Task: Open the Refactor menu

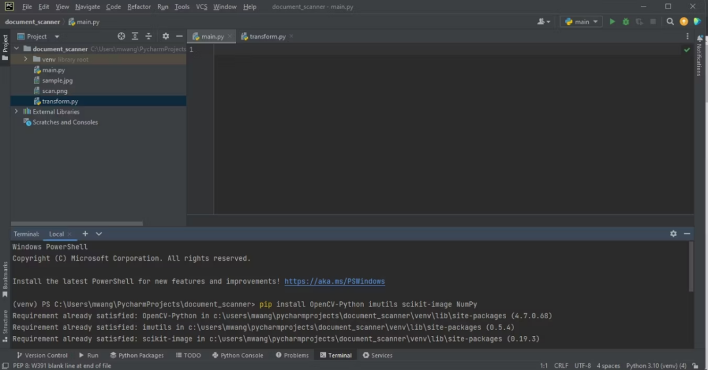Action: click(139, 7)
